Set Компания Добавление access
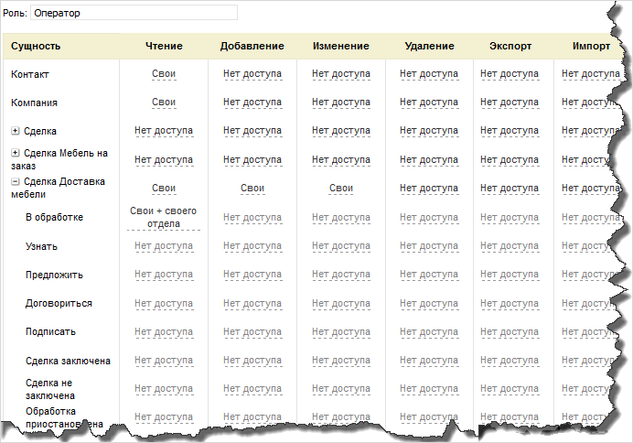 pos(252,103)
